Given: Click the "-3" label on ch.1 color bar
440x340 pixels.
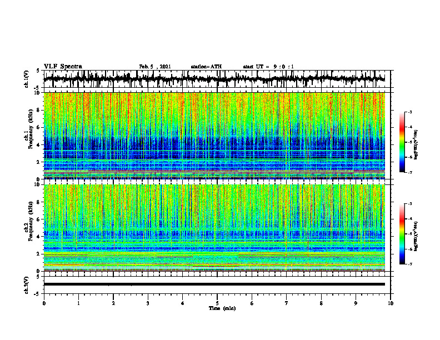Looking at the screenshot, I should point(410,112).
